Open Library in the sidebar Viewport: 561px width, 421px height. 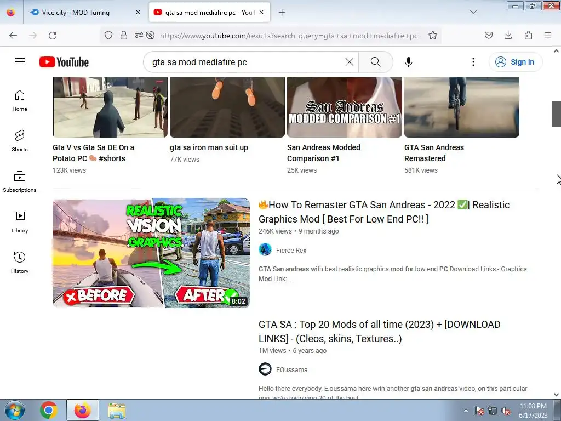pyautogui.click(x=20, y=223)
